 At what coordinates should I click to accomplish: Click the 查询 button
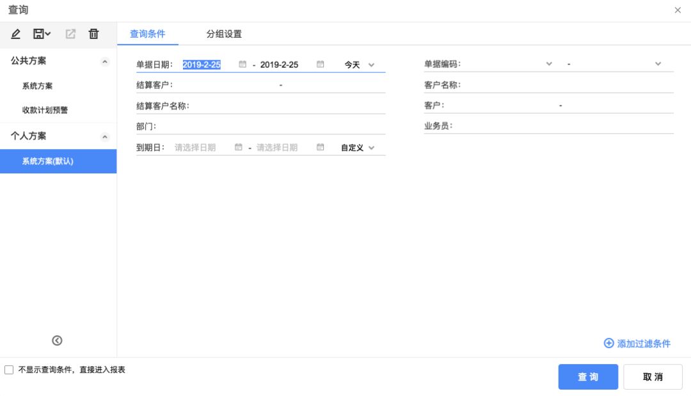click(588, 377)
